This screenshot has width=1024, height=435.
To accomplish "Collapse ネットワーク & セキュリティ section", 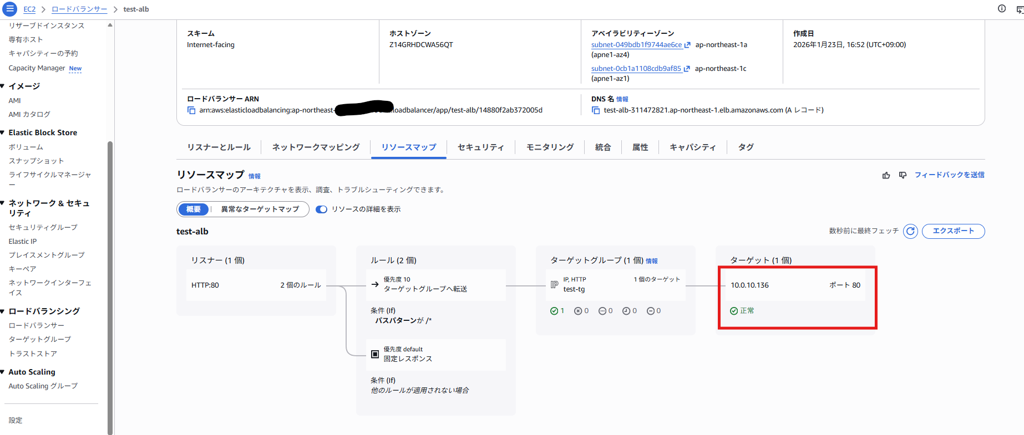I will pos(3,203).
